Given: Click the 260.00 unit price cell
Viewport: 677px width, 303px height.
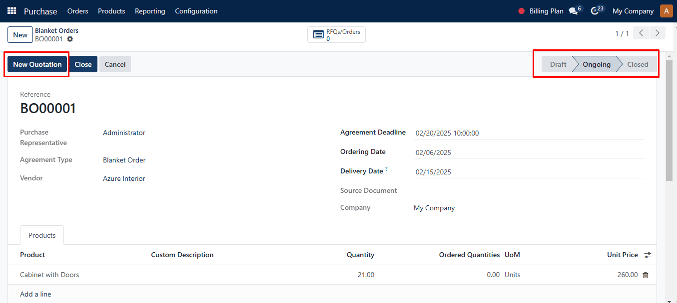Looking at the screenshot, I should 628,275.
